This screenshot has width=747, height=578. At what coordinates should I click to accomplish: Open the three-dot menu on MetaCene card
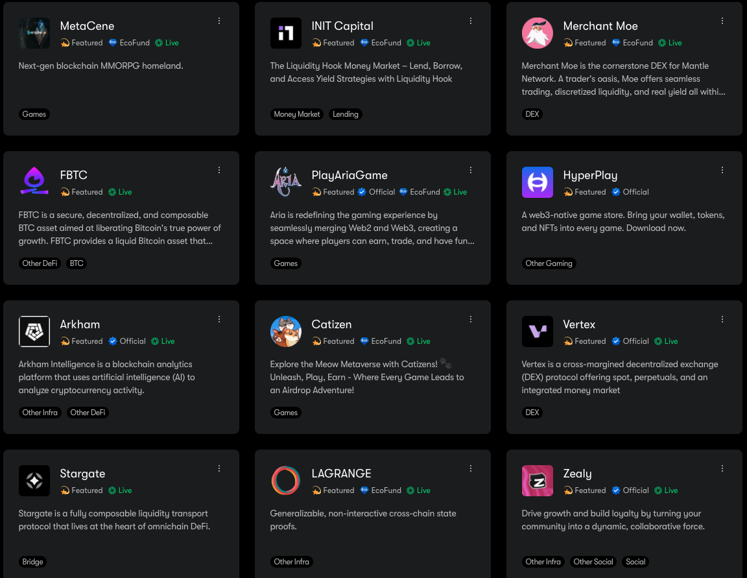219,21
